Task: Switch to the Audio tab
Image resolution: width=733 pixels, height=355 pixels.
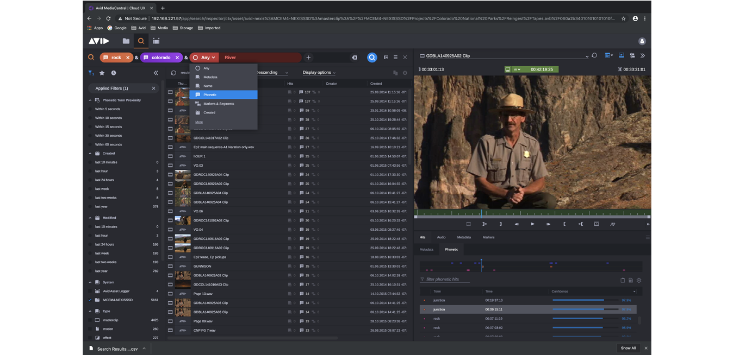Action: pyautogui.click(x=441, y=237)
